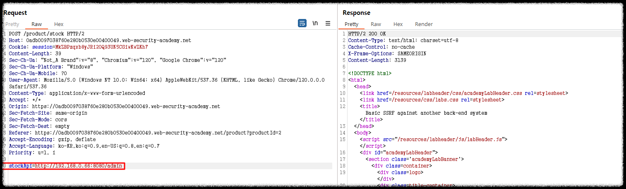Switch Response view to Raw tab
Viewport: 626px width, 189px height.
click(376, 24)
